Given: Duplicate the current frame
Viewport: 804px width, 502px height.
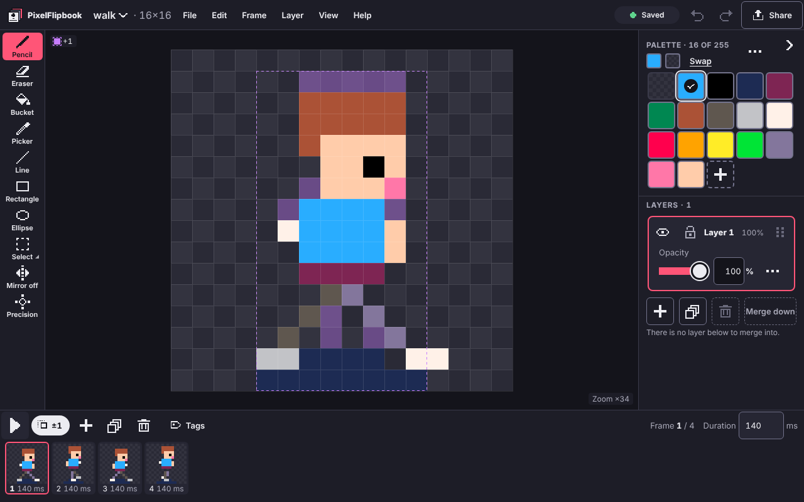Looking at the screenshot, I should 114,425.
